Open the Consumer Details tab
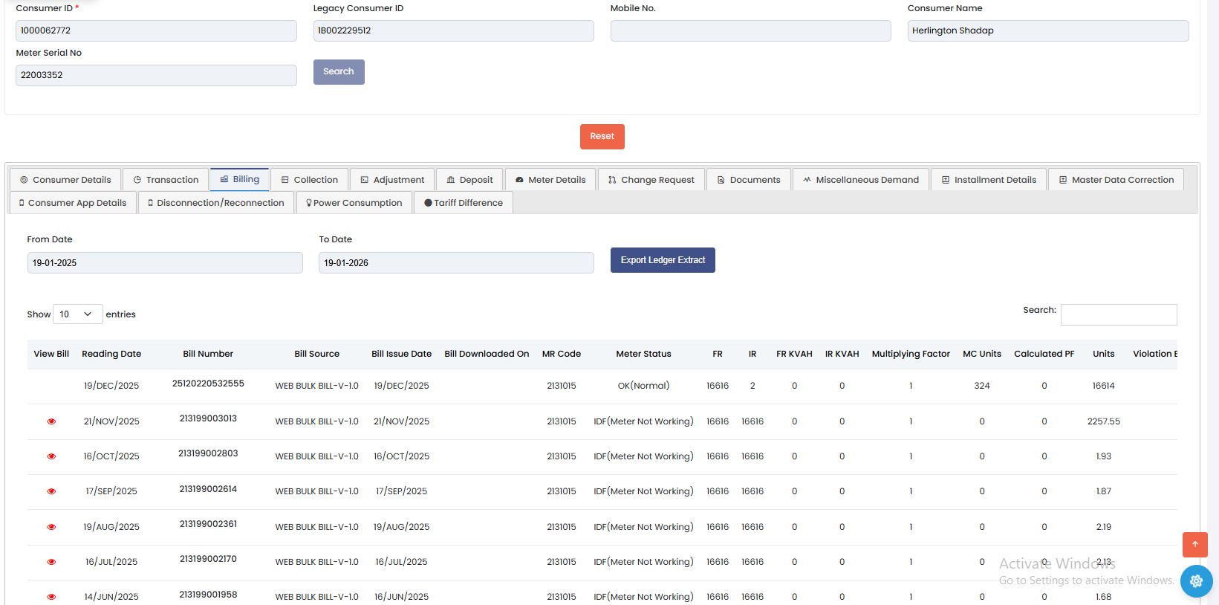 66,180
